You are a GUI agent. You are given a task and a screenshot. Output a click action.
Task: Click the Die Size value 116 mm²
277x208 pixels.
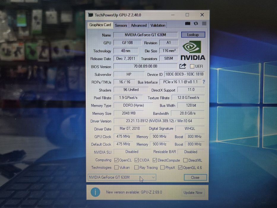(x=169, y=51)
